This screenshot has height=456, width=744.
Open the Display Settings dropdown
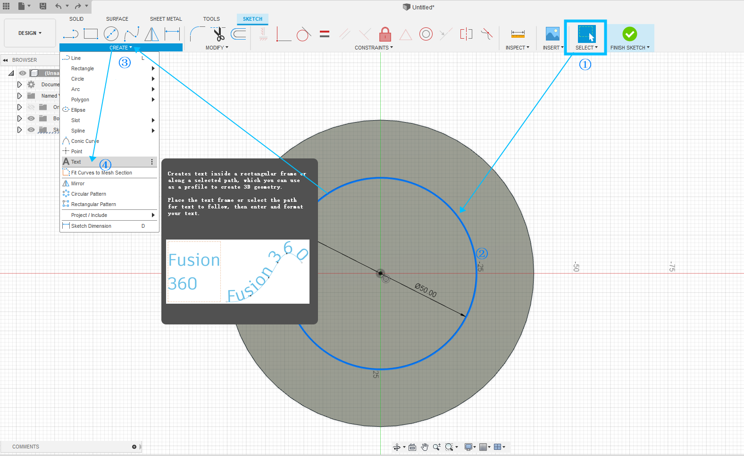(x=470, y=447)
